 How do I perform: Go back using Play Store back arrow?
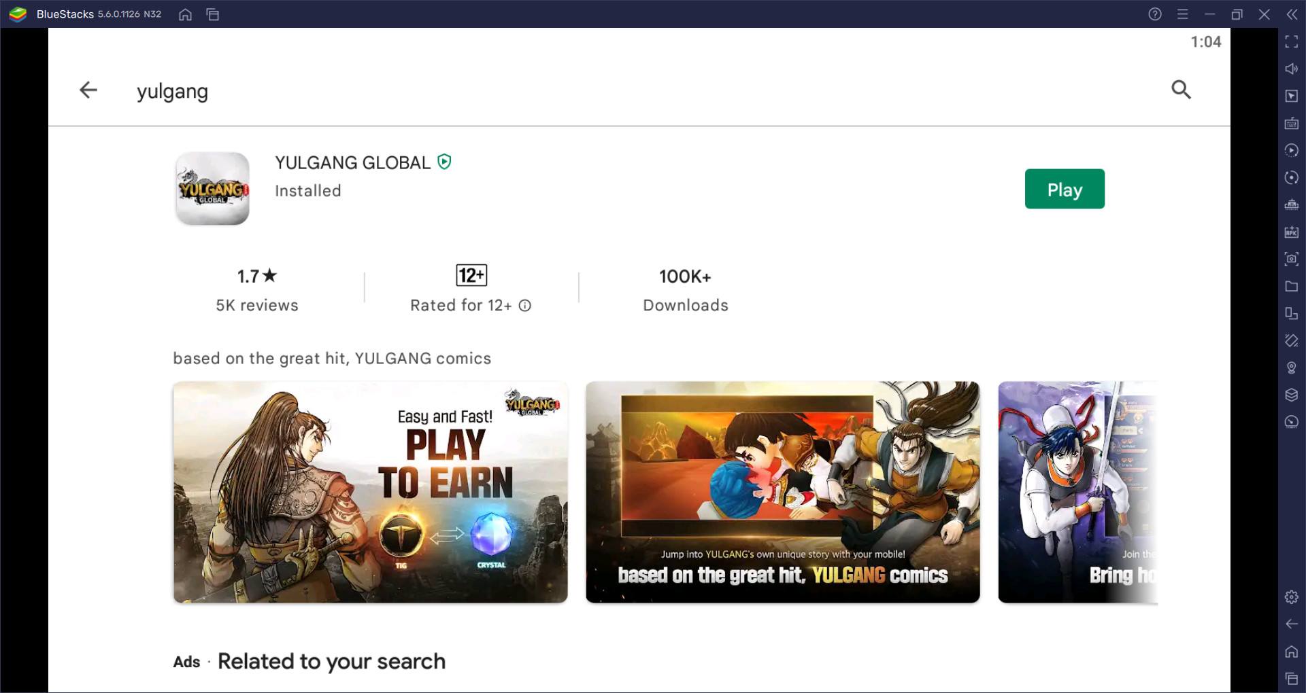point(88,90)
